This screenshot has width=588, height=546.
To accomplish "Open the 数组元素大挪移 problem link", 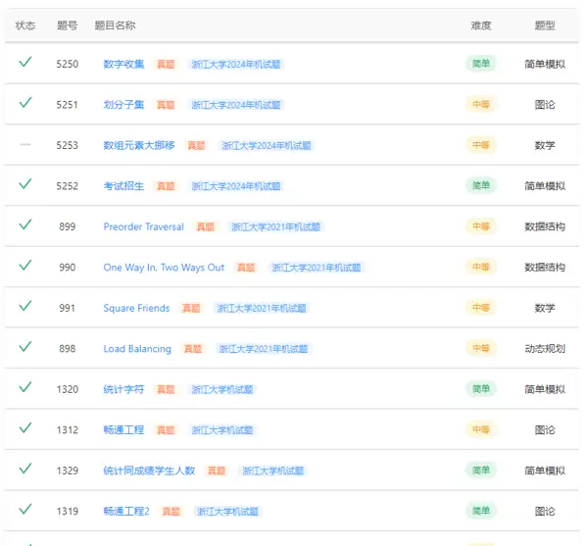I will (x=138, y=145).
